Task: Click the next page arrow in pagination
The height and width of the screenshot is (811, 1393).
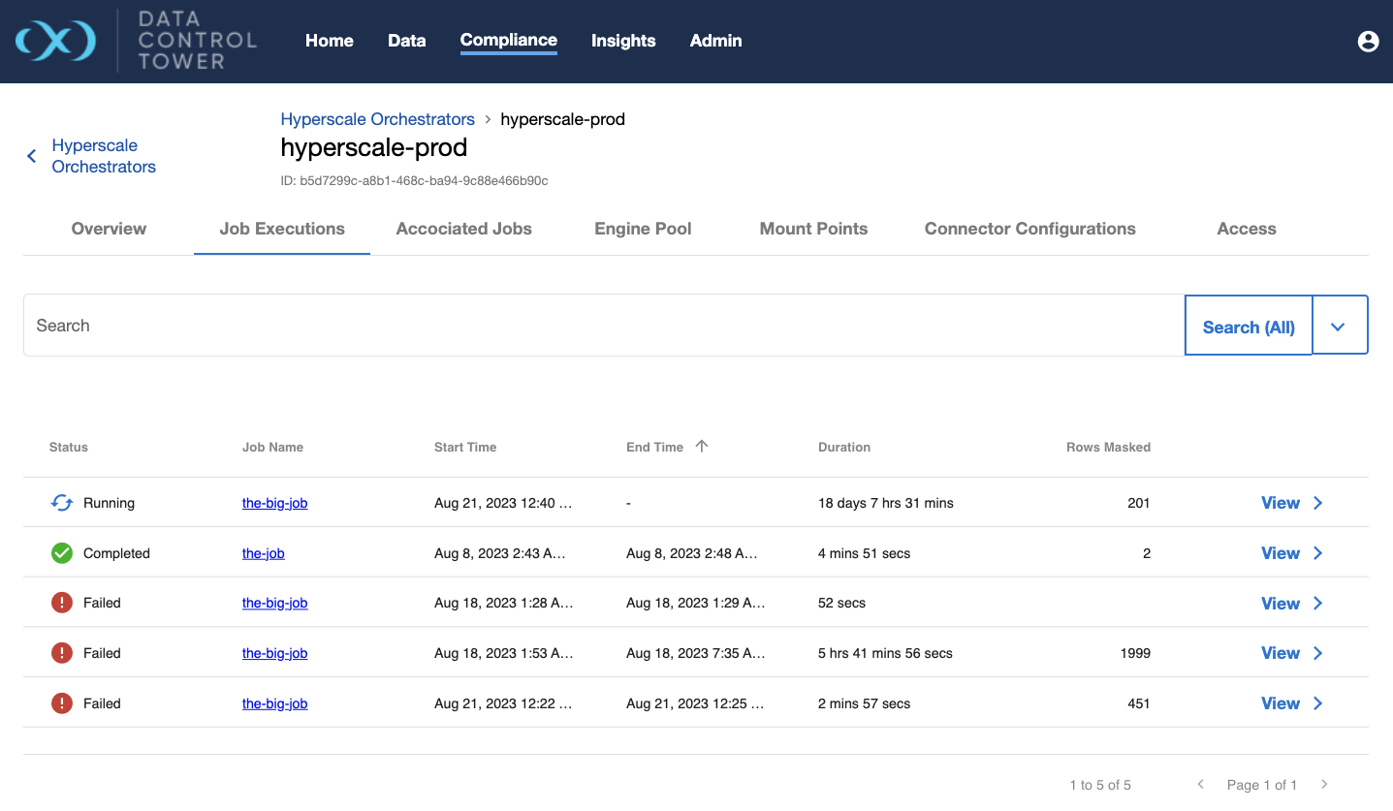Action: [1324, 784]
